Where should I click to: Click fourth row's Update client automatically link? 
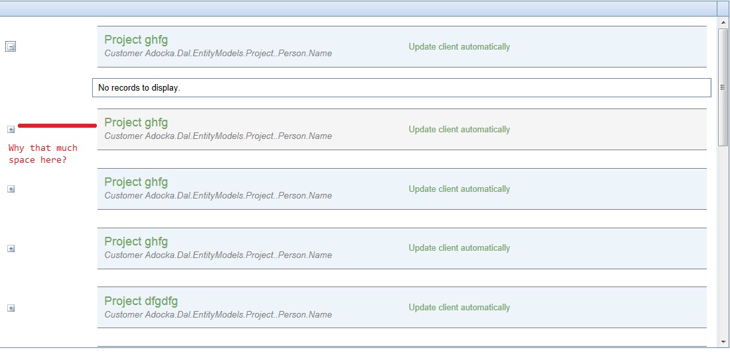click(459, 248)
